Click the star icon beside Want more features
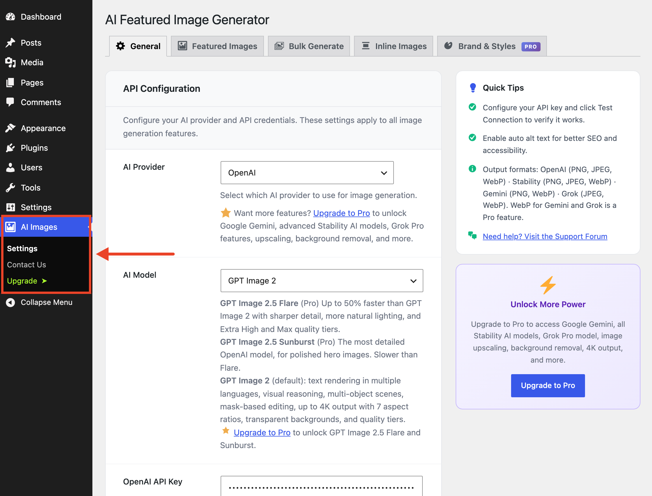This screenshot has height=496, width=652. 226,212
